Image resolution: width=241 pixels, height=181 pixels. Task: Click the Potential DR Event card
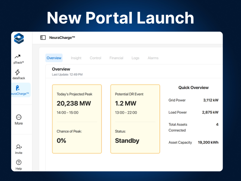click(x=135, y=119)
